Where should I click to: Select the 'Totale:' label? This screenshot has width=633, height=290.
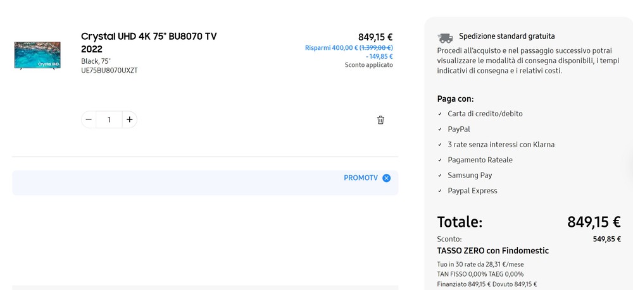(x=460, y=222)
